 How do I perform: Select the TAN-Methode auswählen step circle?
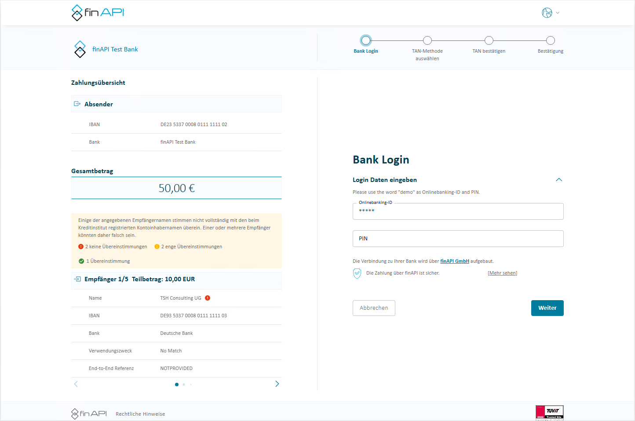click(427, 40)
